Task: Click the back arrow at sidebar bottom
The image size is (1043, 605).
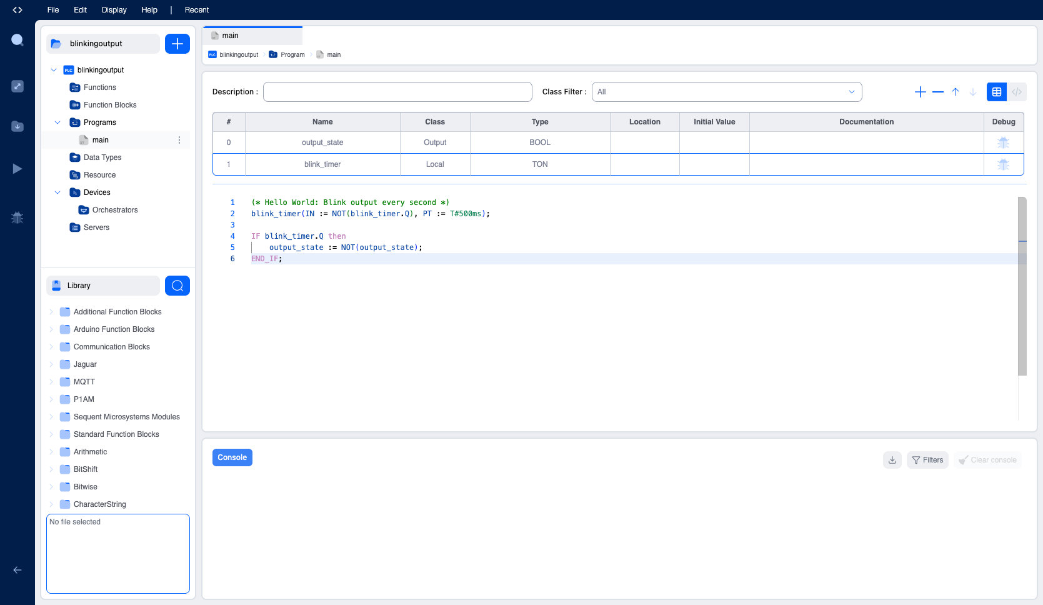Action: click(x=17, y=570)
